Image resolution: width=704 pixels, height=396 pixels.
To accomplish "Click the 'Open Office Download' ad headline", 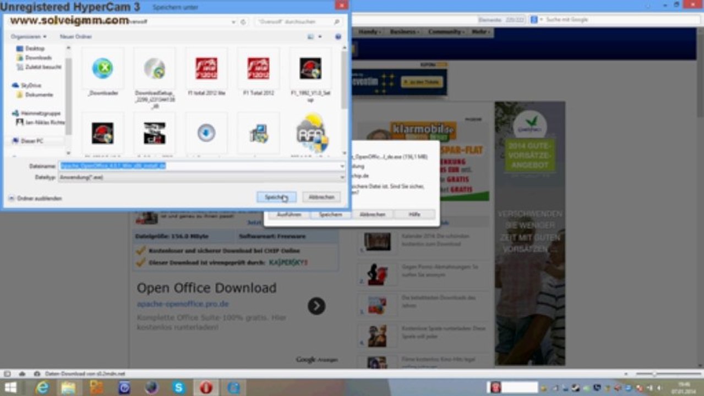I will pos(206,288).
